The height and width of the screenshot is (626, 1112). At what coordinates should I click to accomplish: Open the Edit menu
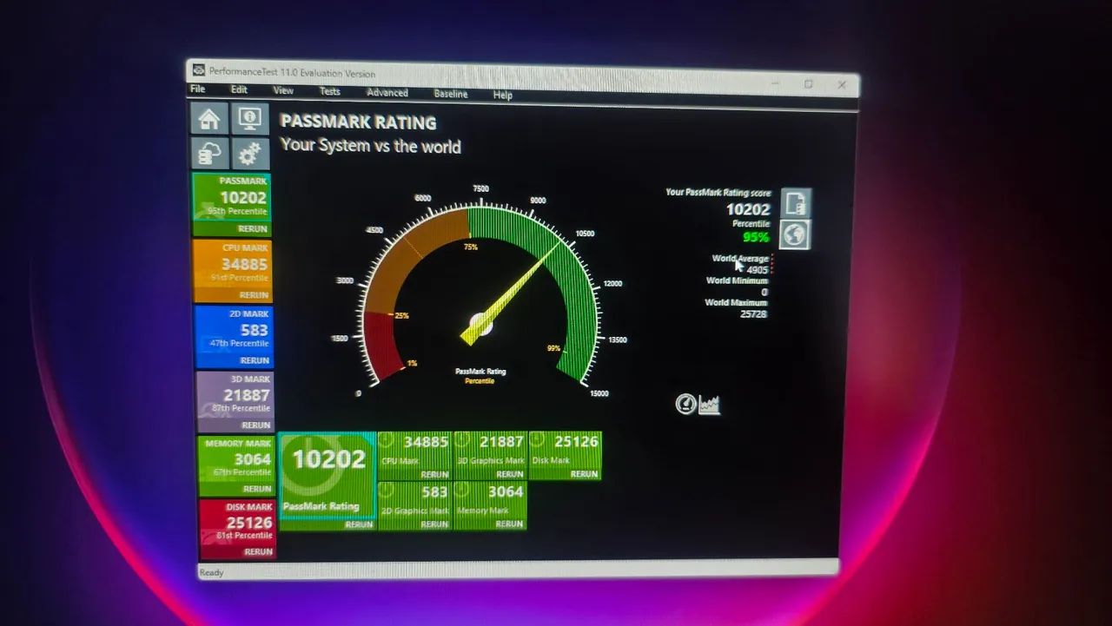(239, 89)
